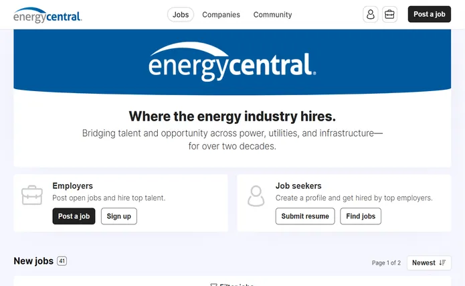Click the briefcase icon in header
This screenshot has width=465, height=286.
[x=389, y=14]
